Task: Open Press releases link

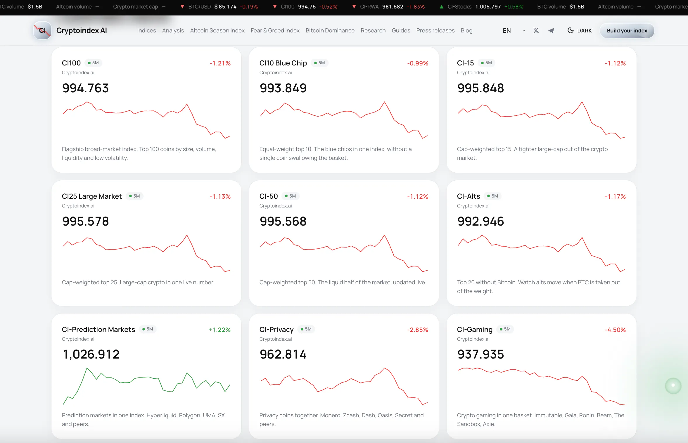Action: click(x=435, y=30)
